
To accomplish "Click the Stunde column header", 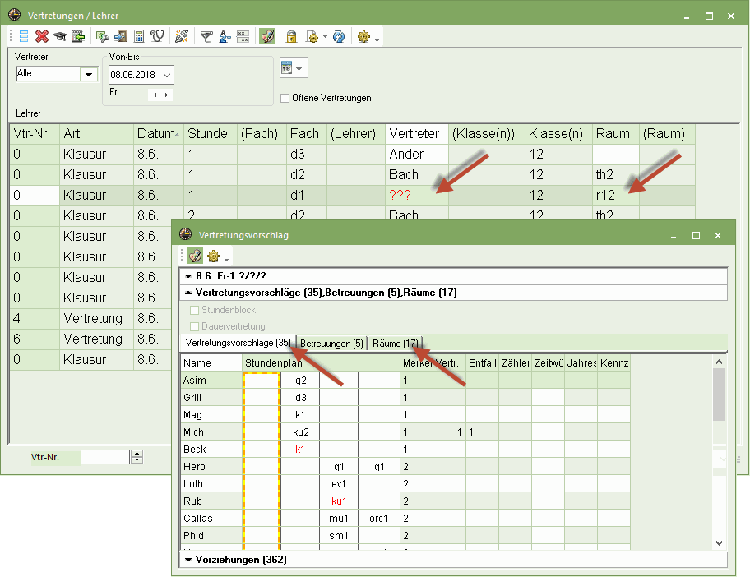I will [211, 134].
